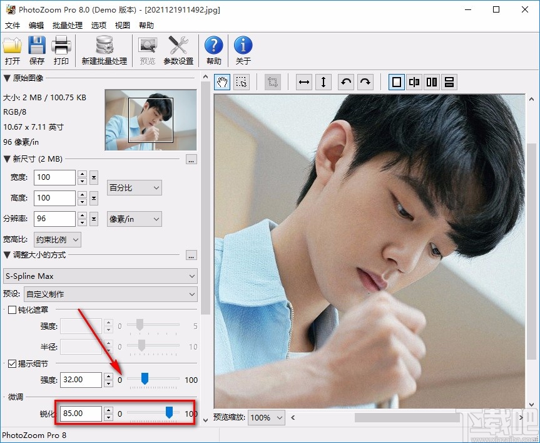Click the sharpen (锐化) slider handle

pyautogui.click(x=169, y=412)
